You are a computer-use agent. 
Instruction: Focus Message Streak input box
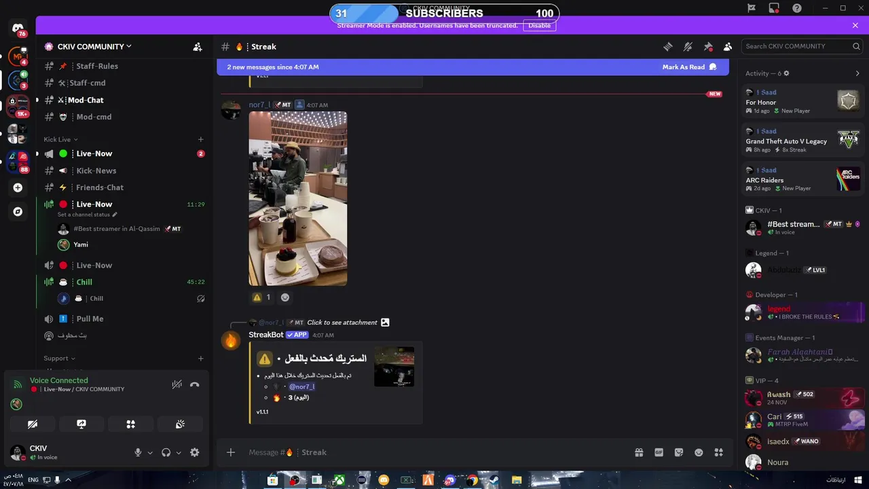(434, 452)
